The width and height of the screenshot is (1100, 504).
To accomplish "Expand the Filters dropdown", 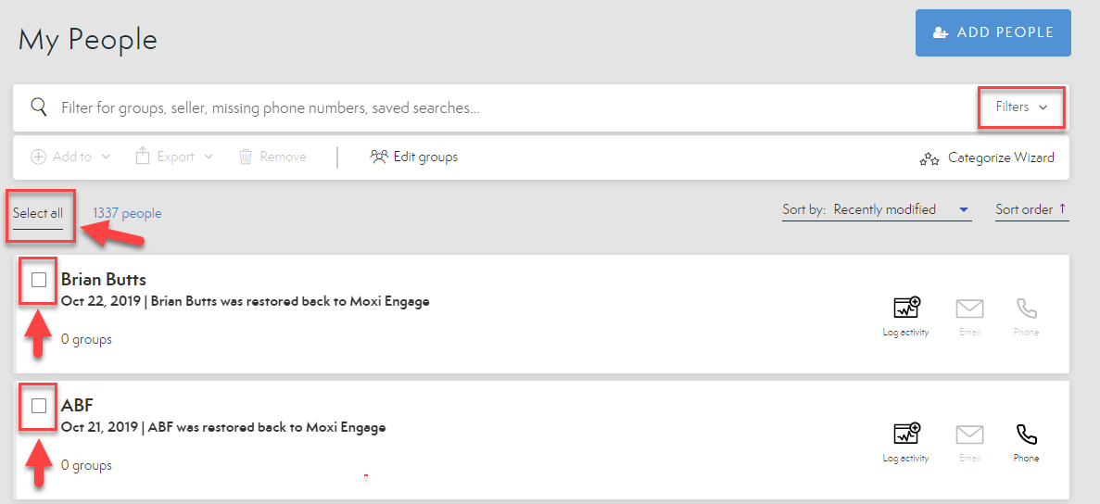I will tap(1021, 107).
